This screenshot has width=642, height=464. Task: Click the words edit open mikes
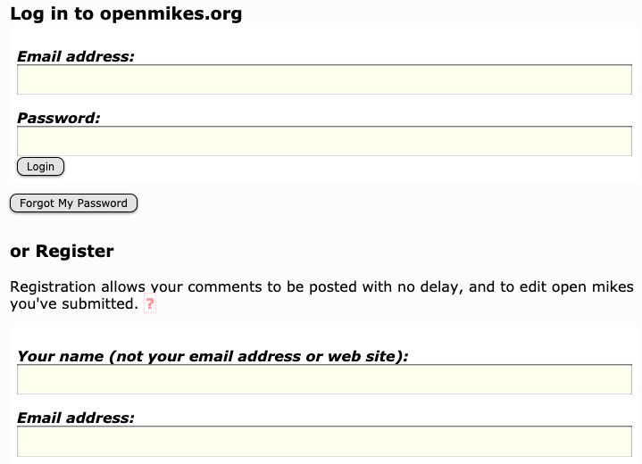[577, 286]
